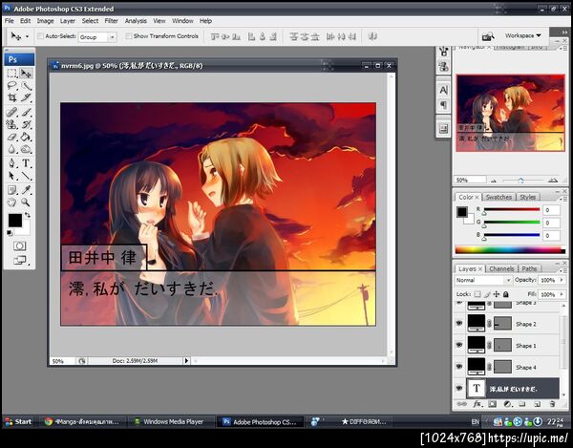Select the Zoom tool
This screenshot has width=573, height=448.
pyautogui.click(x=26, y=202)
